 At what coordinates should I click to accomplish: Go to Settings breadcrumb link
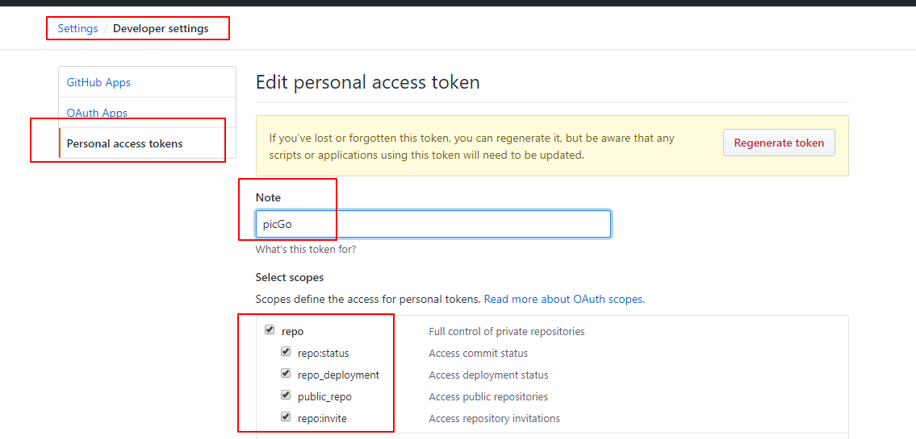point(77,28)
